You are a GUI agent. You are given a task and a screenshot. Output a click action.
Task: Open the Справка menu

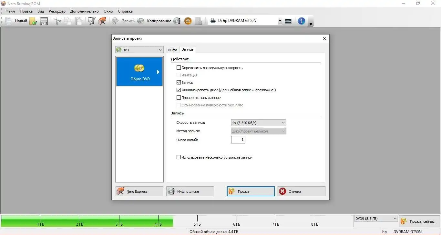[125, 11]
